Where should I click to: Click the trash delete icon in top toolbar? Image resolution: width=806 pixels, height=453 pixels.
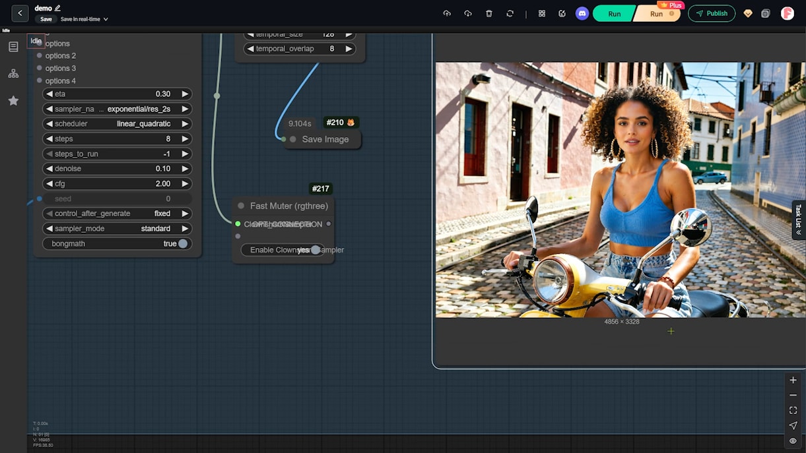click(x=488, y=13)
